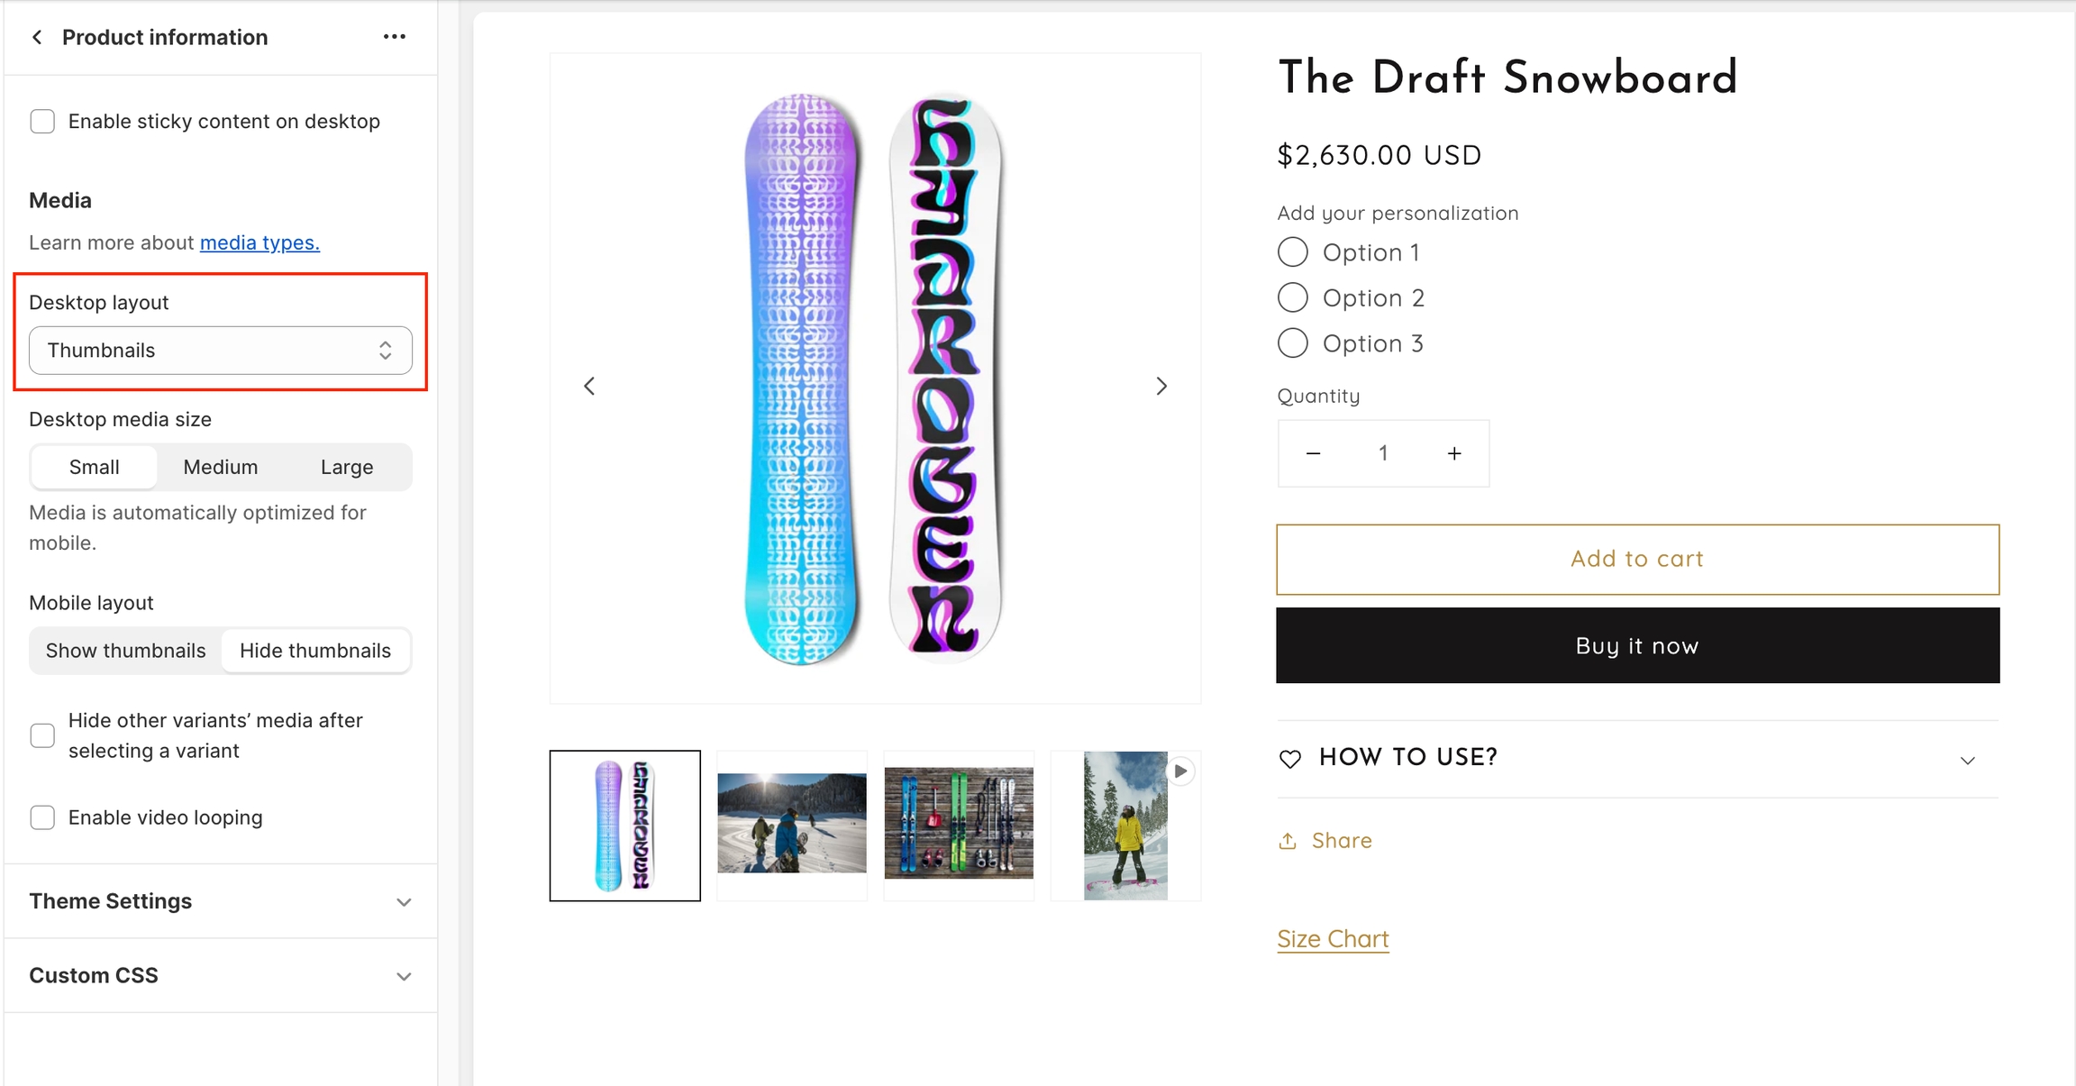
Task: Choose Show thumbnails for mobile layout
Action: pos(126,651)
